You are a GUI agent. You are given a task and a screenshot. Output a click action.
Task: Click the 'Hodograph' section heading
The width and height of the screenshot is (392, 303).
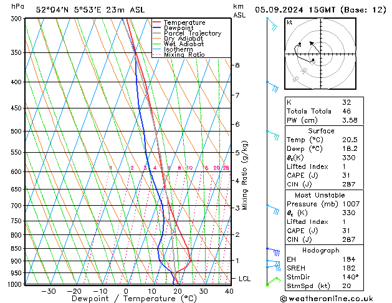321,250
